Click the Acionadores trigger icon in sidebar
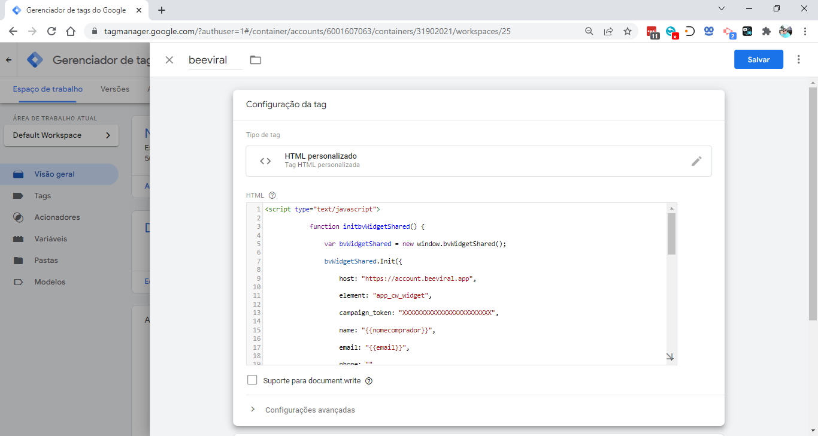 click(18, 217)
